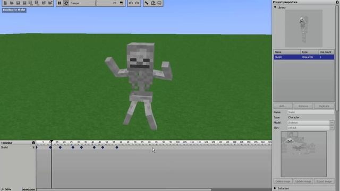Click the zoom magnifier icon showing 50%
The image size is (340, 191).
[2, 189]
